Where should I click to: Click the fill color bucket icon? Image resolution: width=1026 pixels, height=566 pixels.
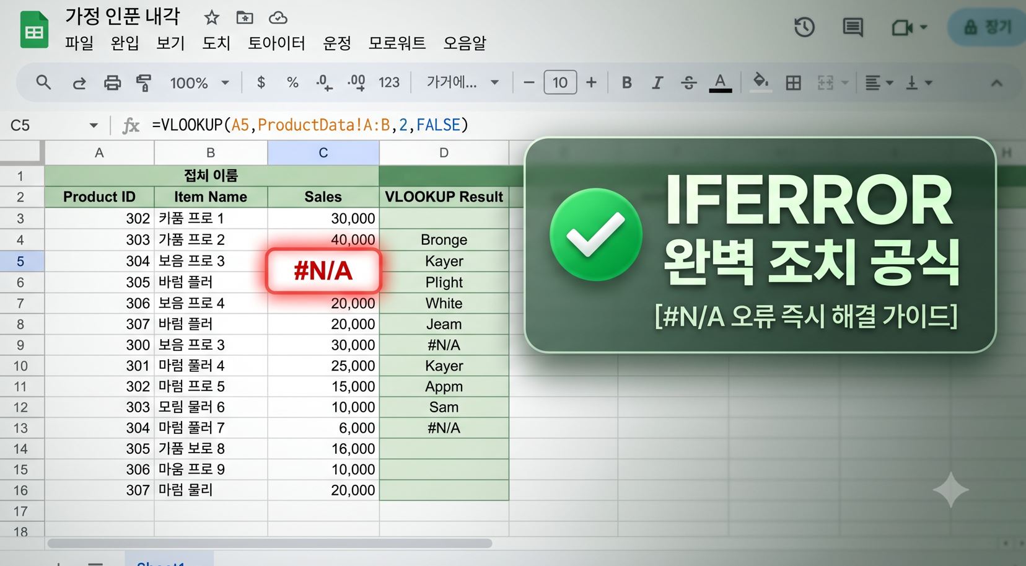760,82
